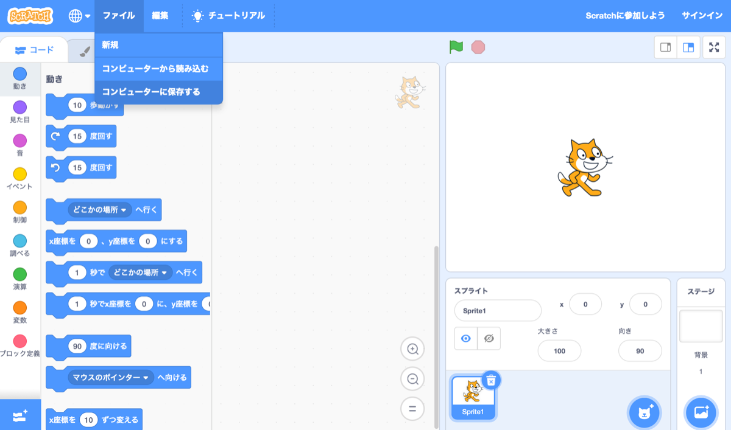731x430 pixels.
Task: Click サインイン link
Action: [702, 16]
